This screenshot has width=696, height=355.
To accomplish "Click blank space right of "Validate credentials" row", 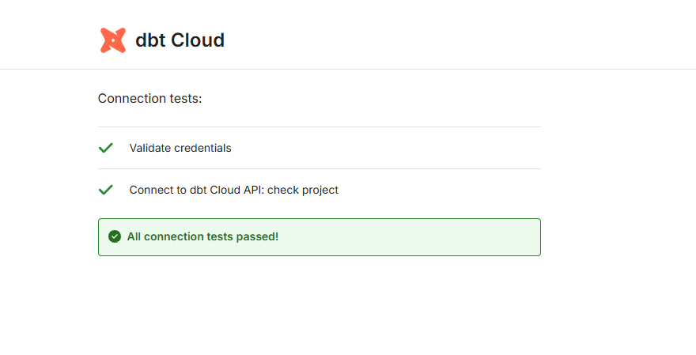I will click(x=395, y=148).
